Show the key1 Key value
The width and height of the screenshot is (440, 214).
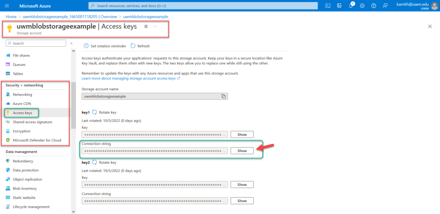pos(242,135)
